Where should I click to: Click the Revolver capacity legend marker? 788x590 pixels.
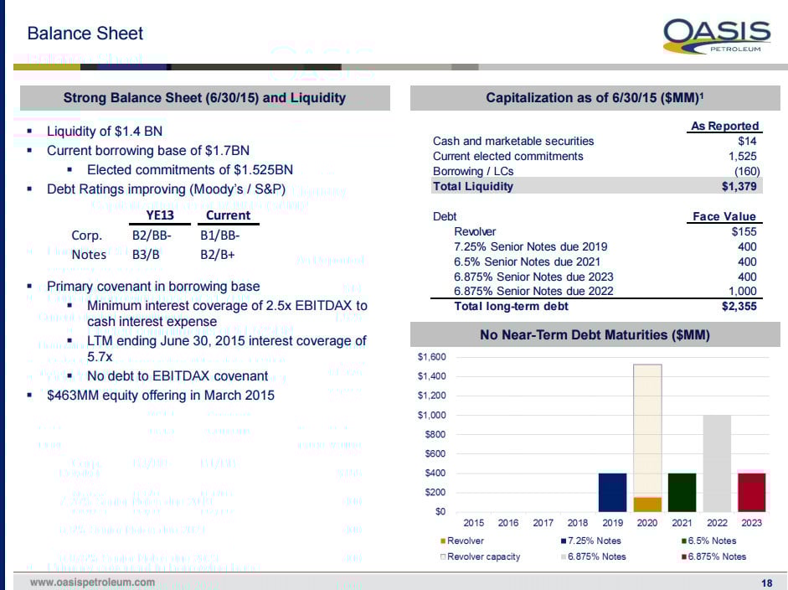tap(443, 556)
